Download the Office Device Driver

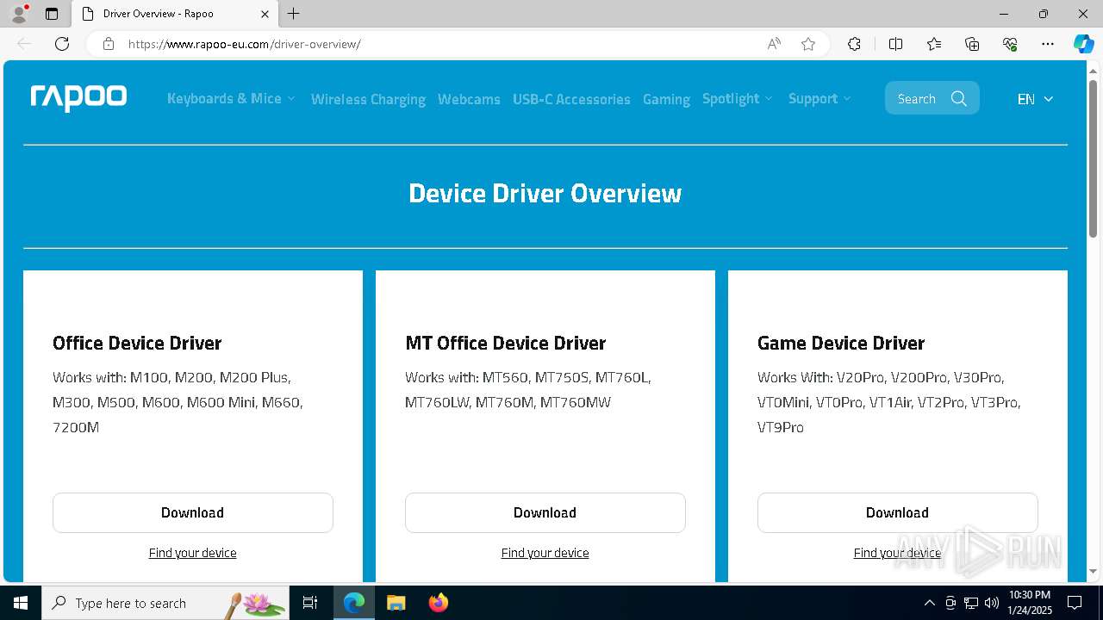[x=193, y=512]
